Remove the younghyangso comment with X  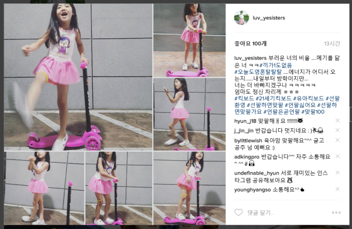click(337, 189)
